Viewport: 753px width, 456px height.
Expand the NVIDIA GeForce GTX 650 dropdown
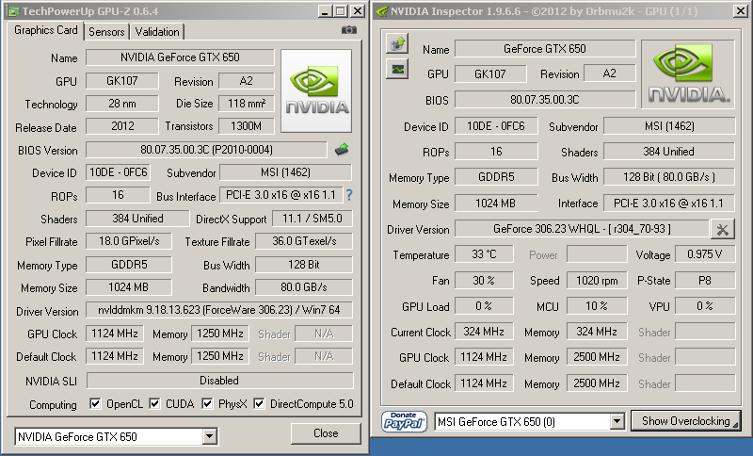pyautogui.click(x=209, y=437)
